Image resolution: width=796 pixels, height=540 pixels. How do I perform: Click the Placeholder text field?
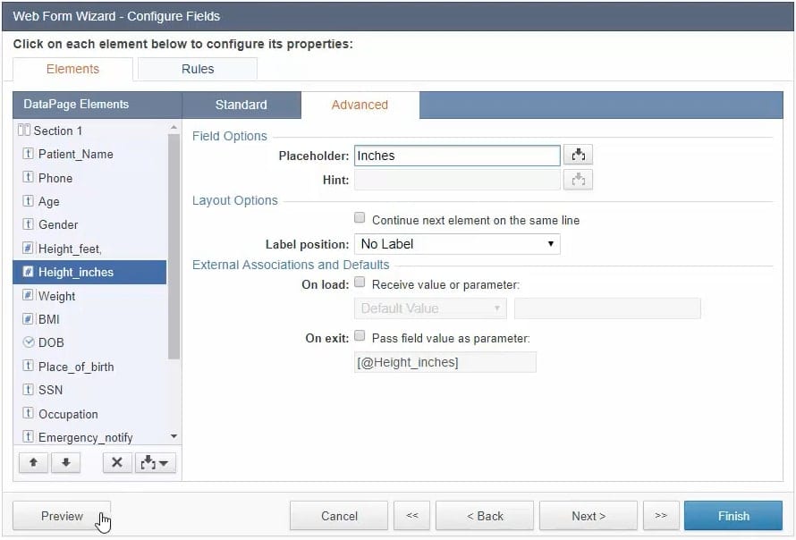(x=457, y=156)
